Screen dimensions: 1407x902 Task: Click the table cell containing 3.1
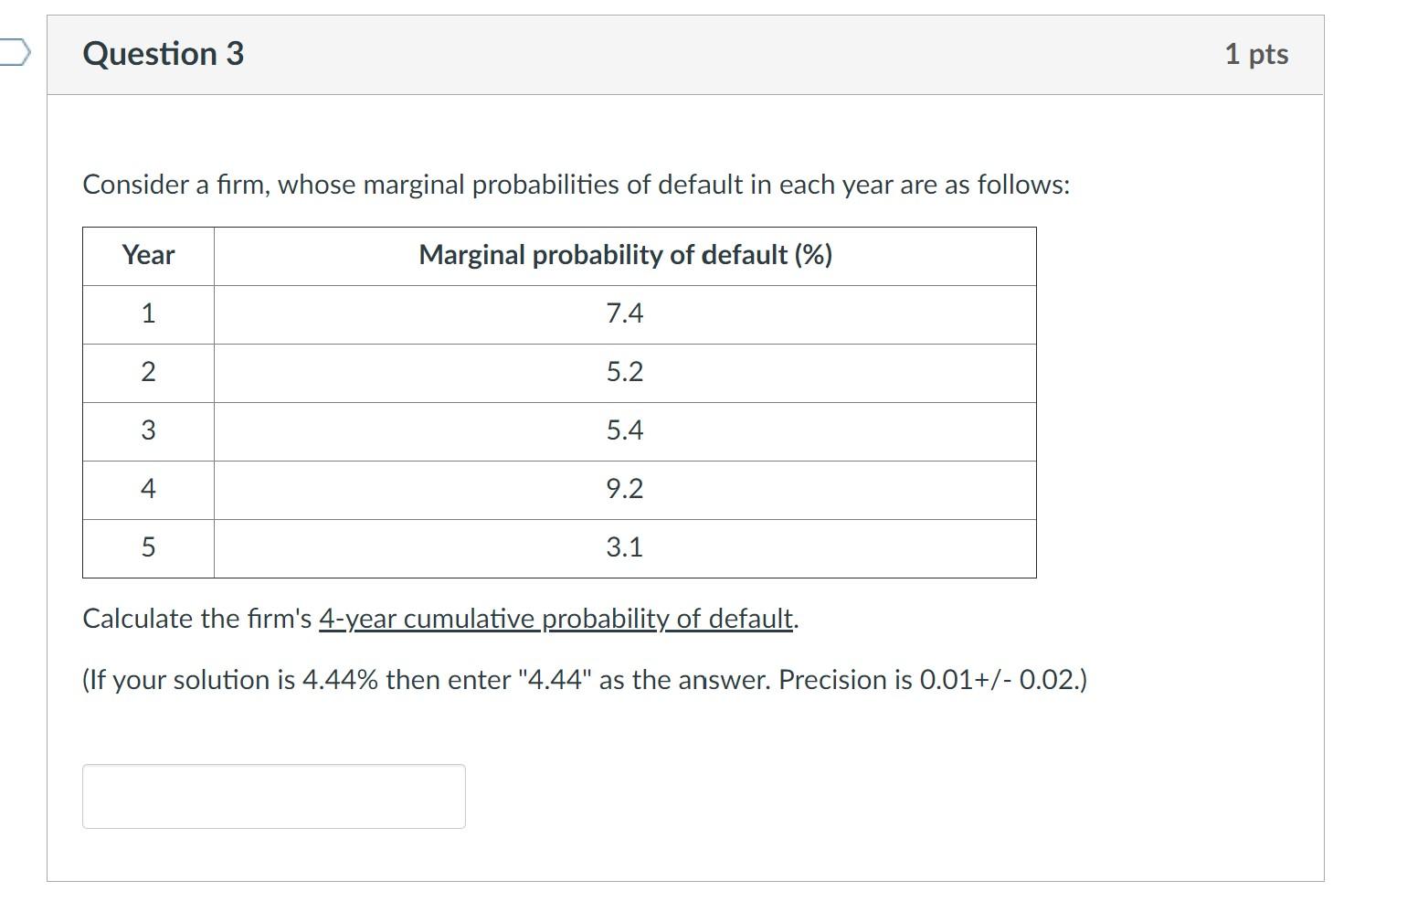pos(626,547)
